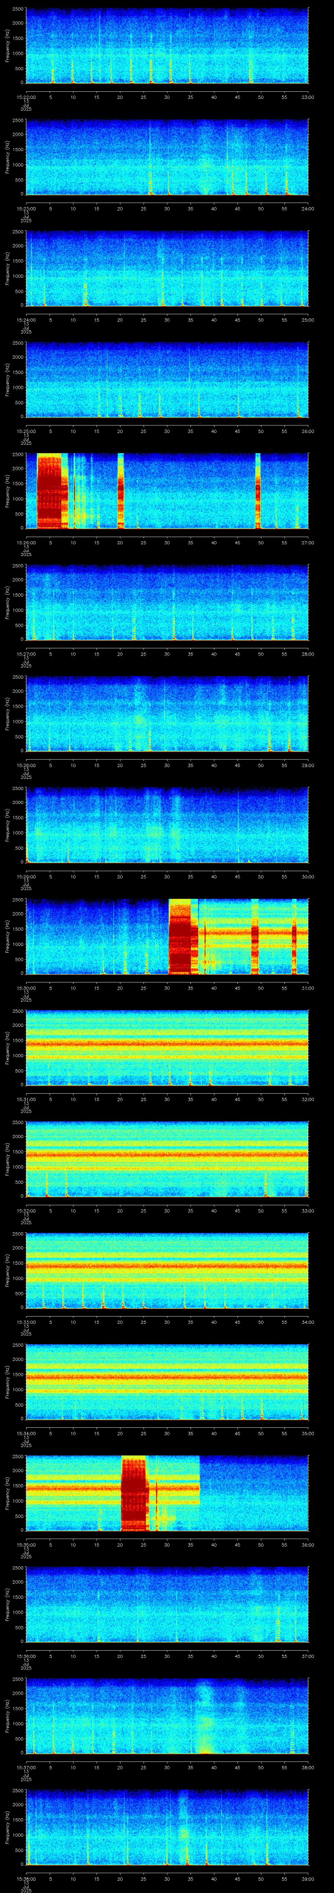Click the 31:00 end time label
Screen dimensions: 334x1893
point(308,988)
